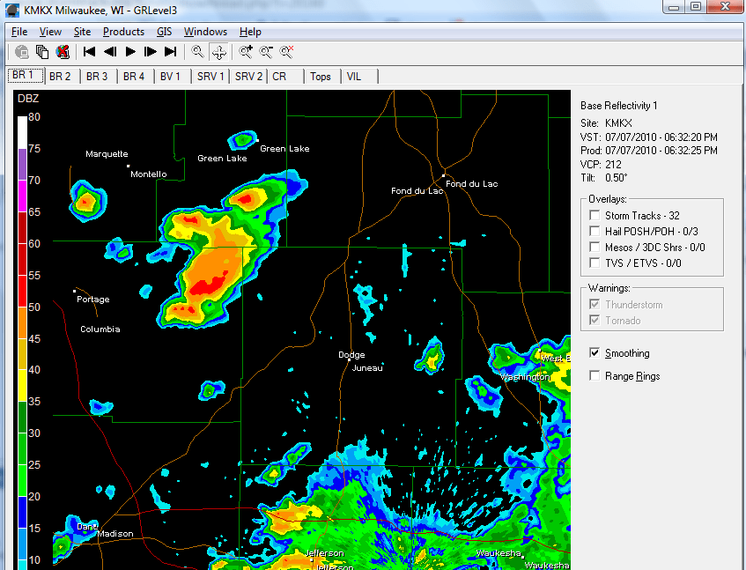The width and height of the screenshot is (746, 570).
Task: Jump to first frame of loop
Action: pos(89,51)
